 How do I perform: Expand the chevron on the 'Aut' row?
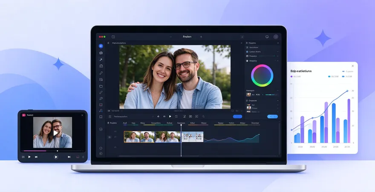(278, 104)
